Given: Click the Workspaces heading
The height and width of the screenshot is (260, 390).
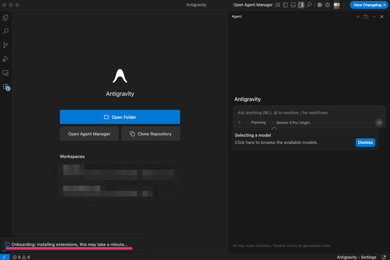Looking at the screenshot, I should click(x=72, y=157).
